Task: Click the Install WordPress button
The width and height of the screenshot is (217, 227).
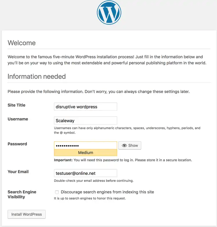Action: tap(27, 214)
